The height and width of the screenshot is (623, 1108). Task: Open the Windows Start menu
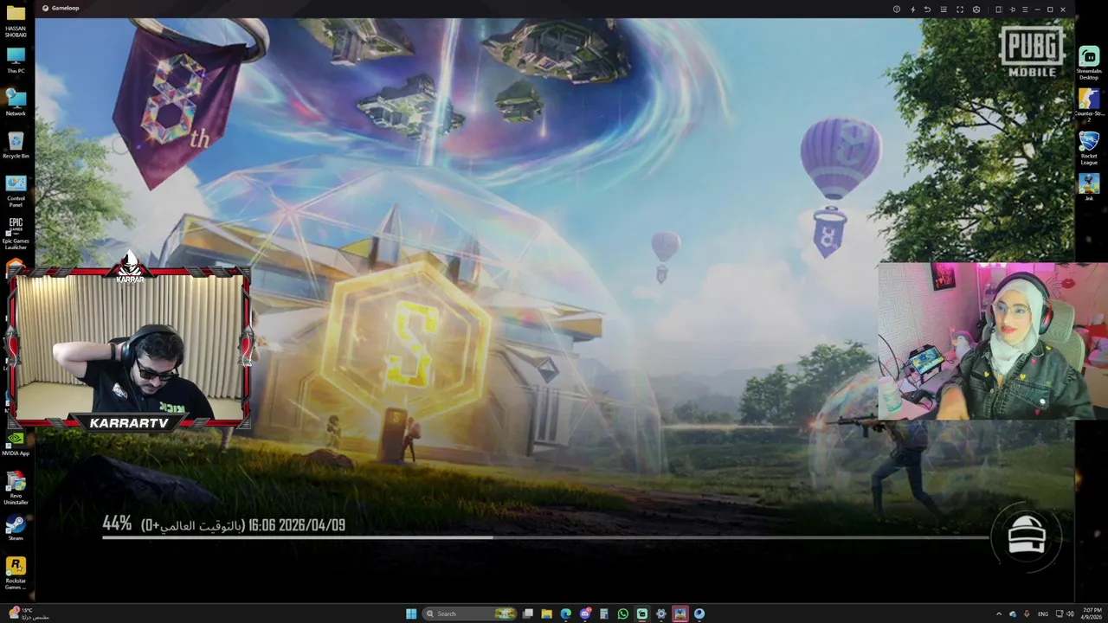pos(411,613)
